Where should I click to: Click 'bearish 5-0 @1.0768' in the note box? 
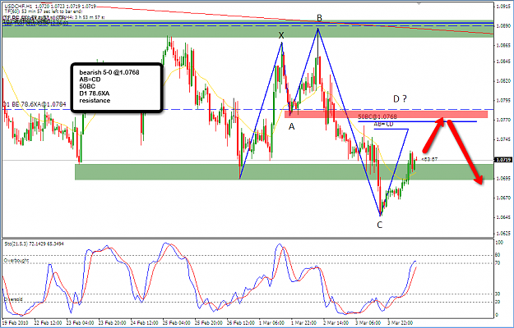coord(109,72)
